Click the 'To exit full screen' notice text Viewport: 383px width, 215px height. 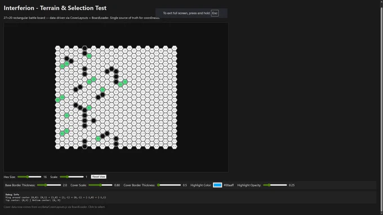coord(186,13)
